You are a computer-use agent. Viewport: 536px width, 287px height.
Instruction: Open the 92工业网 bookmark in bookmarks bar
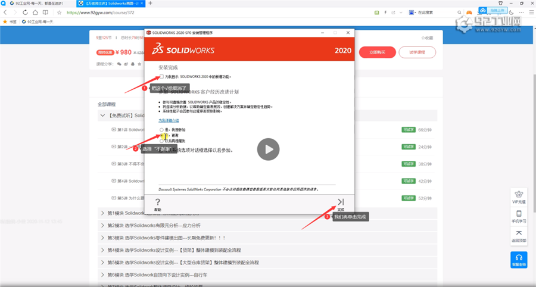point(38,21)
